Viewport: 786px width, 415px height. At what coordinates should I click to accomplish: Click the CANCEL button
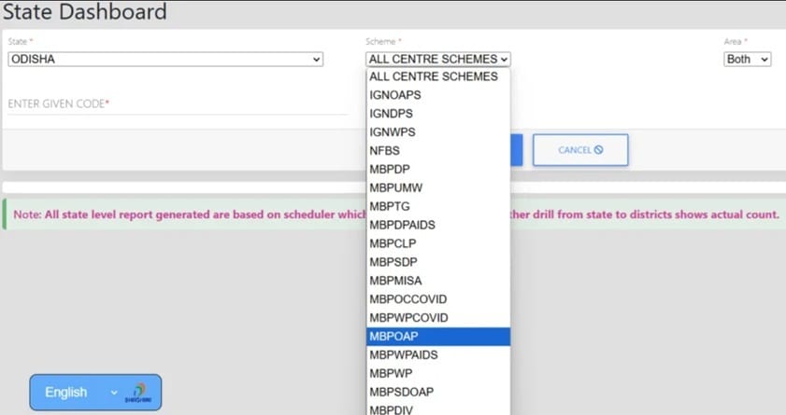[580, 150]
